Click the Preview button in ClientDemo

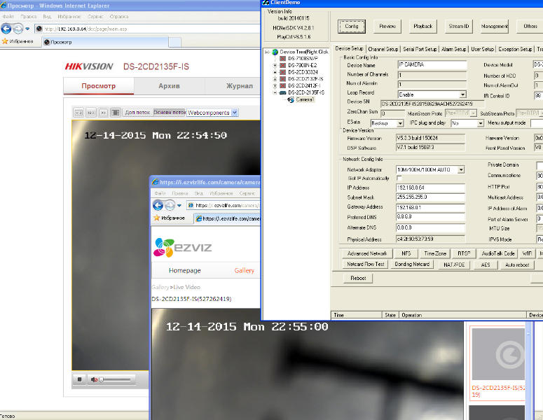tap(387, 27)
